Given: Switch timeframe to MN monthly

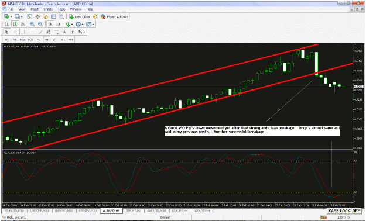Looking at the screenshot, I should (70, 40).
